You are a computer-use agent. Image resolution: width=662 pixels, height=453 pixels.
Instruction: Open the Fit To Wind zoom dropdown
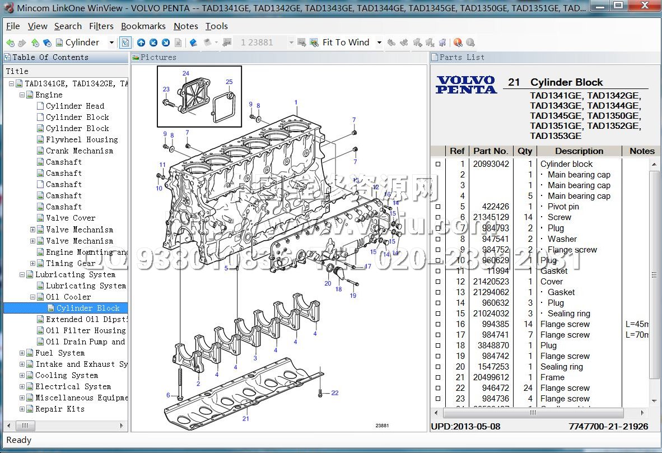(x=379, y=43)
